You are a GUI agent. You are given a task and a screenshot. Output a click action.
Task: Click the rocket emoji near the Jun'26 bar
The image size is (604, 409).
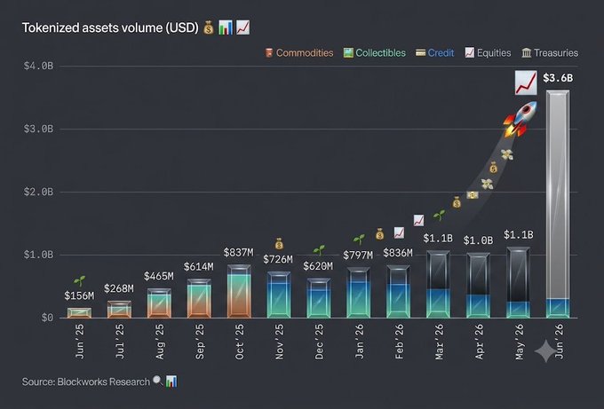(x=521, y=119)
